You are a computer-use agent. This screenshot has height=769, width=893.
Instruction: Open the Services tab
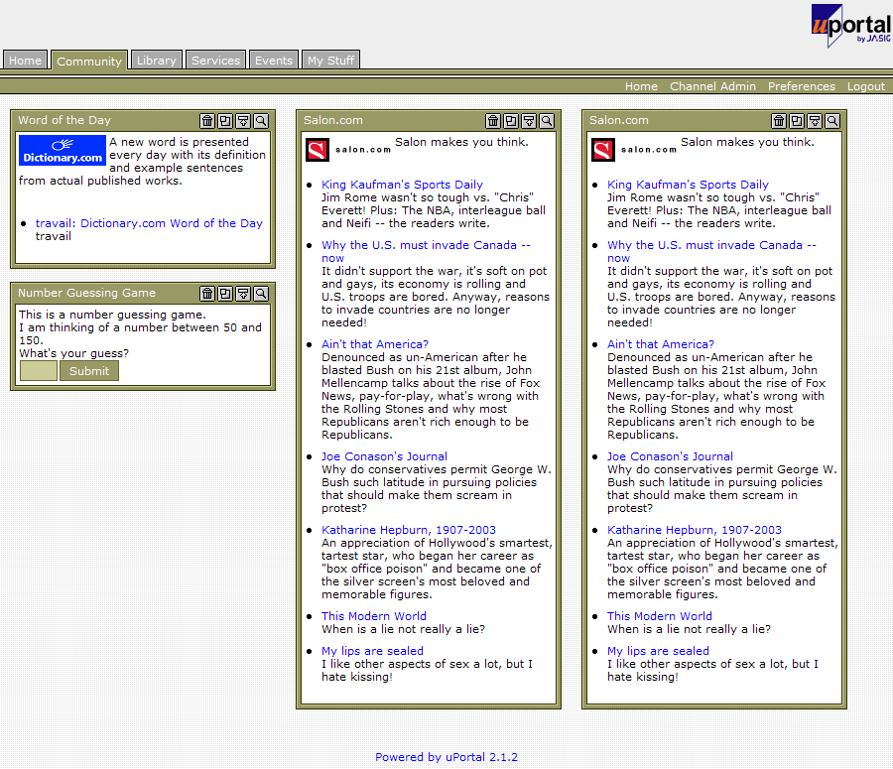coord(216,61)
